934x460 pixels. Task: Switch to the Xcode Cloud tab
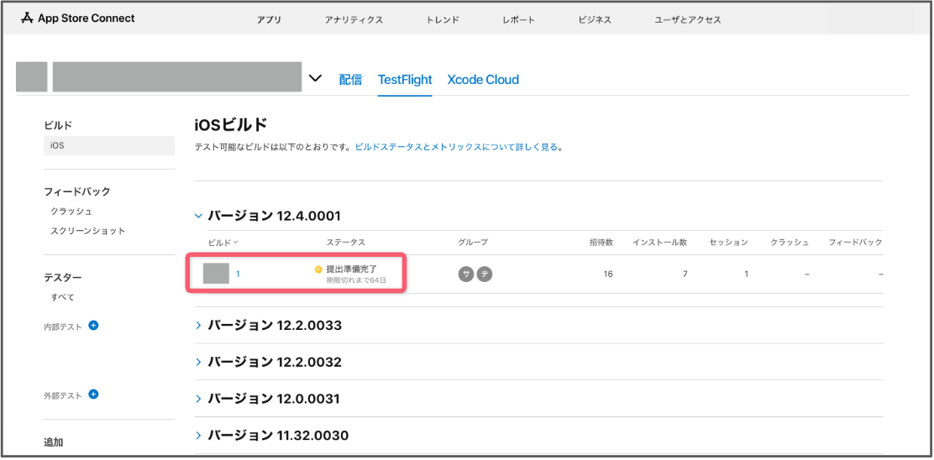click(x=483, y=79)
